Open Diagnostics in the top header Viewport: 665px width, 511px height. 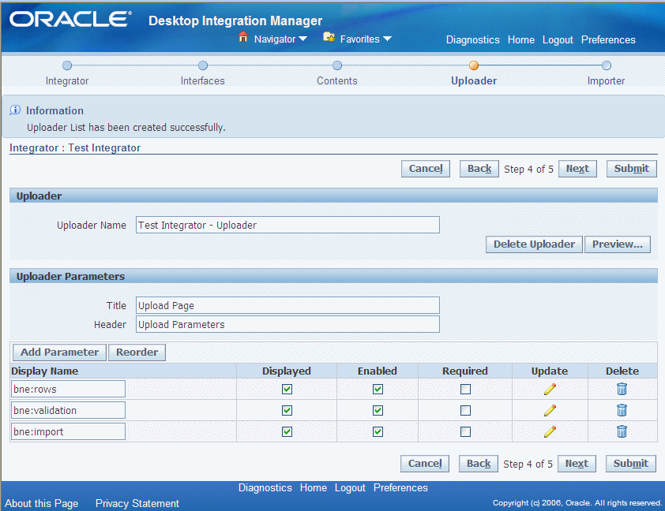(473, 39)
